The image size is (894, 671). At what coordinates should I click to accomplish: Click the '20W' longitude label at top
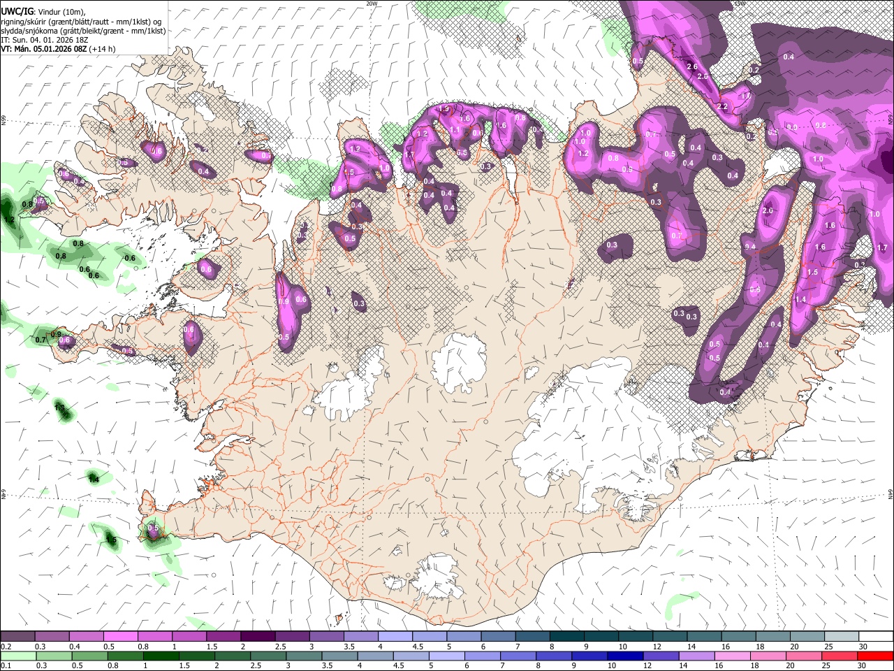(372, 3)
